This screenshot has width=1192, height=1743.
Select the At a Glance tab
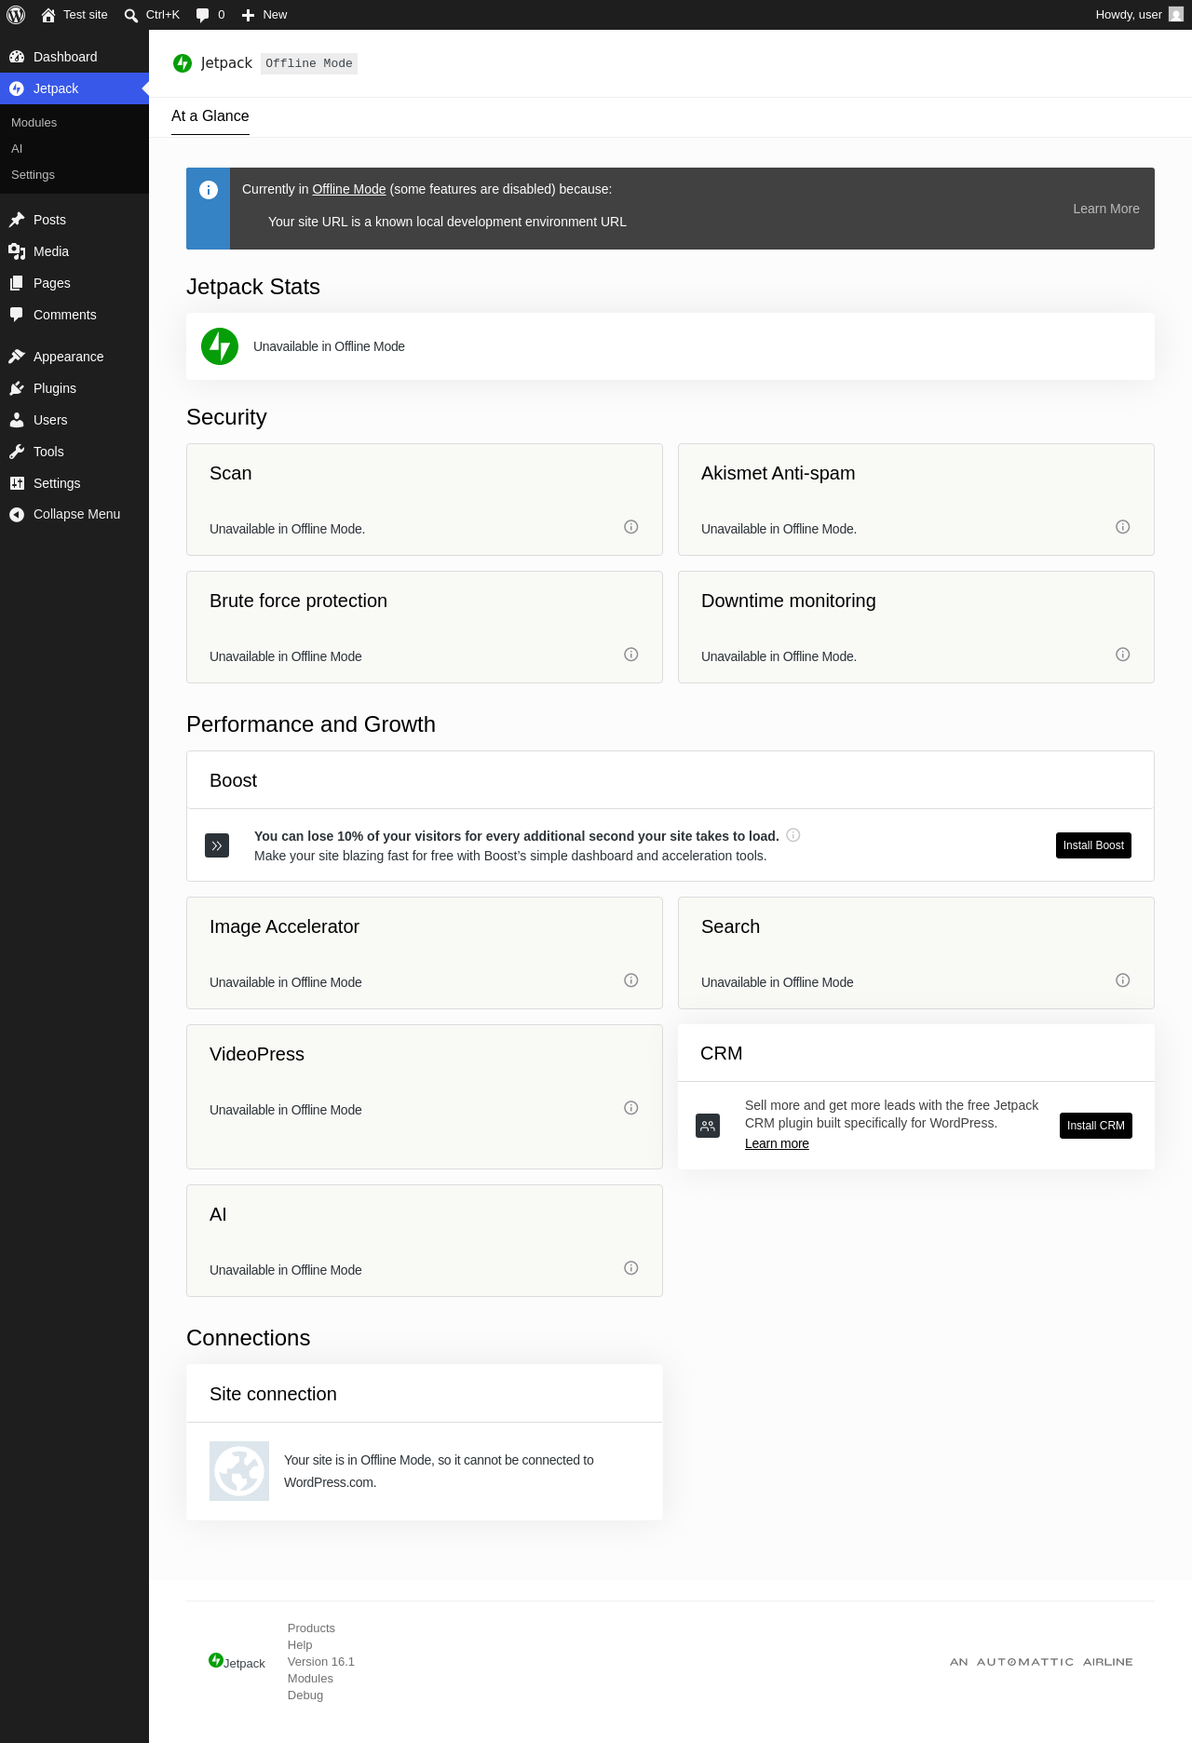coord(210,116)
